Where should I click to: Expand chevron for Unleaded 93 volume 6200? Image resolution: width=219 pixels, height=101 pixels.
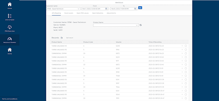(182, 46)
